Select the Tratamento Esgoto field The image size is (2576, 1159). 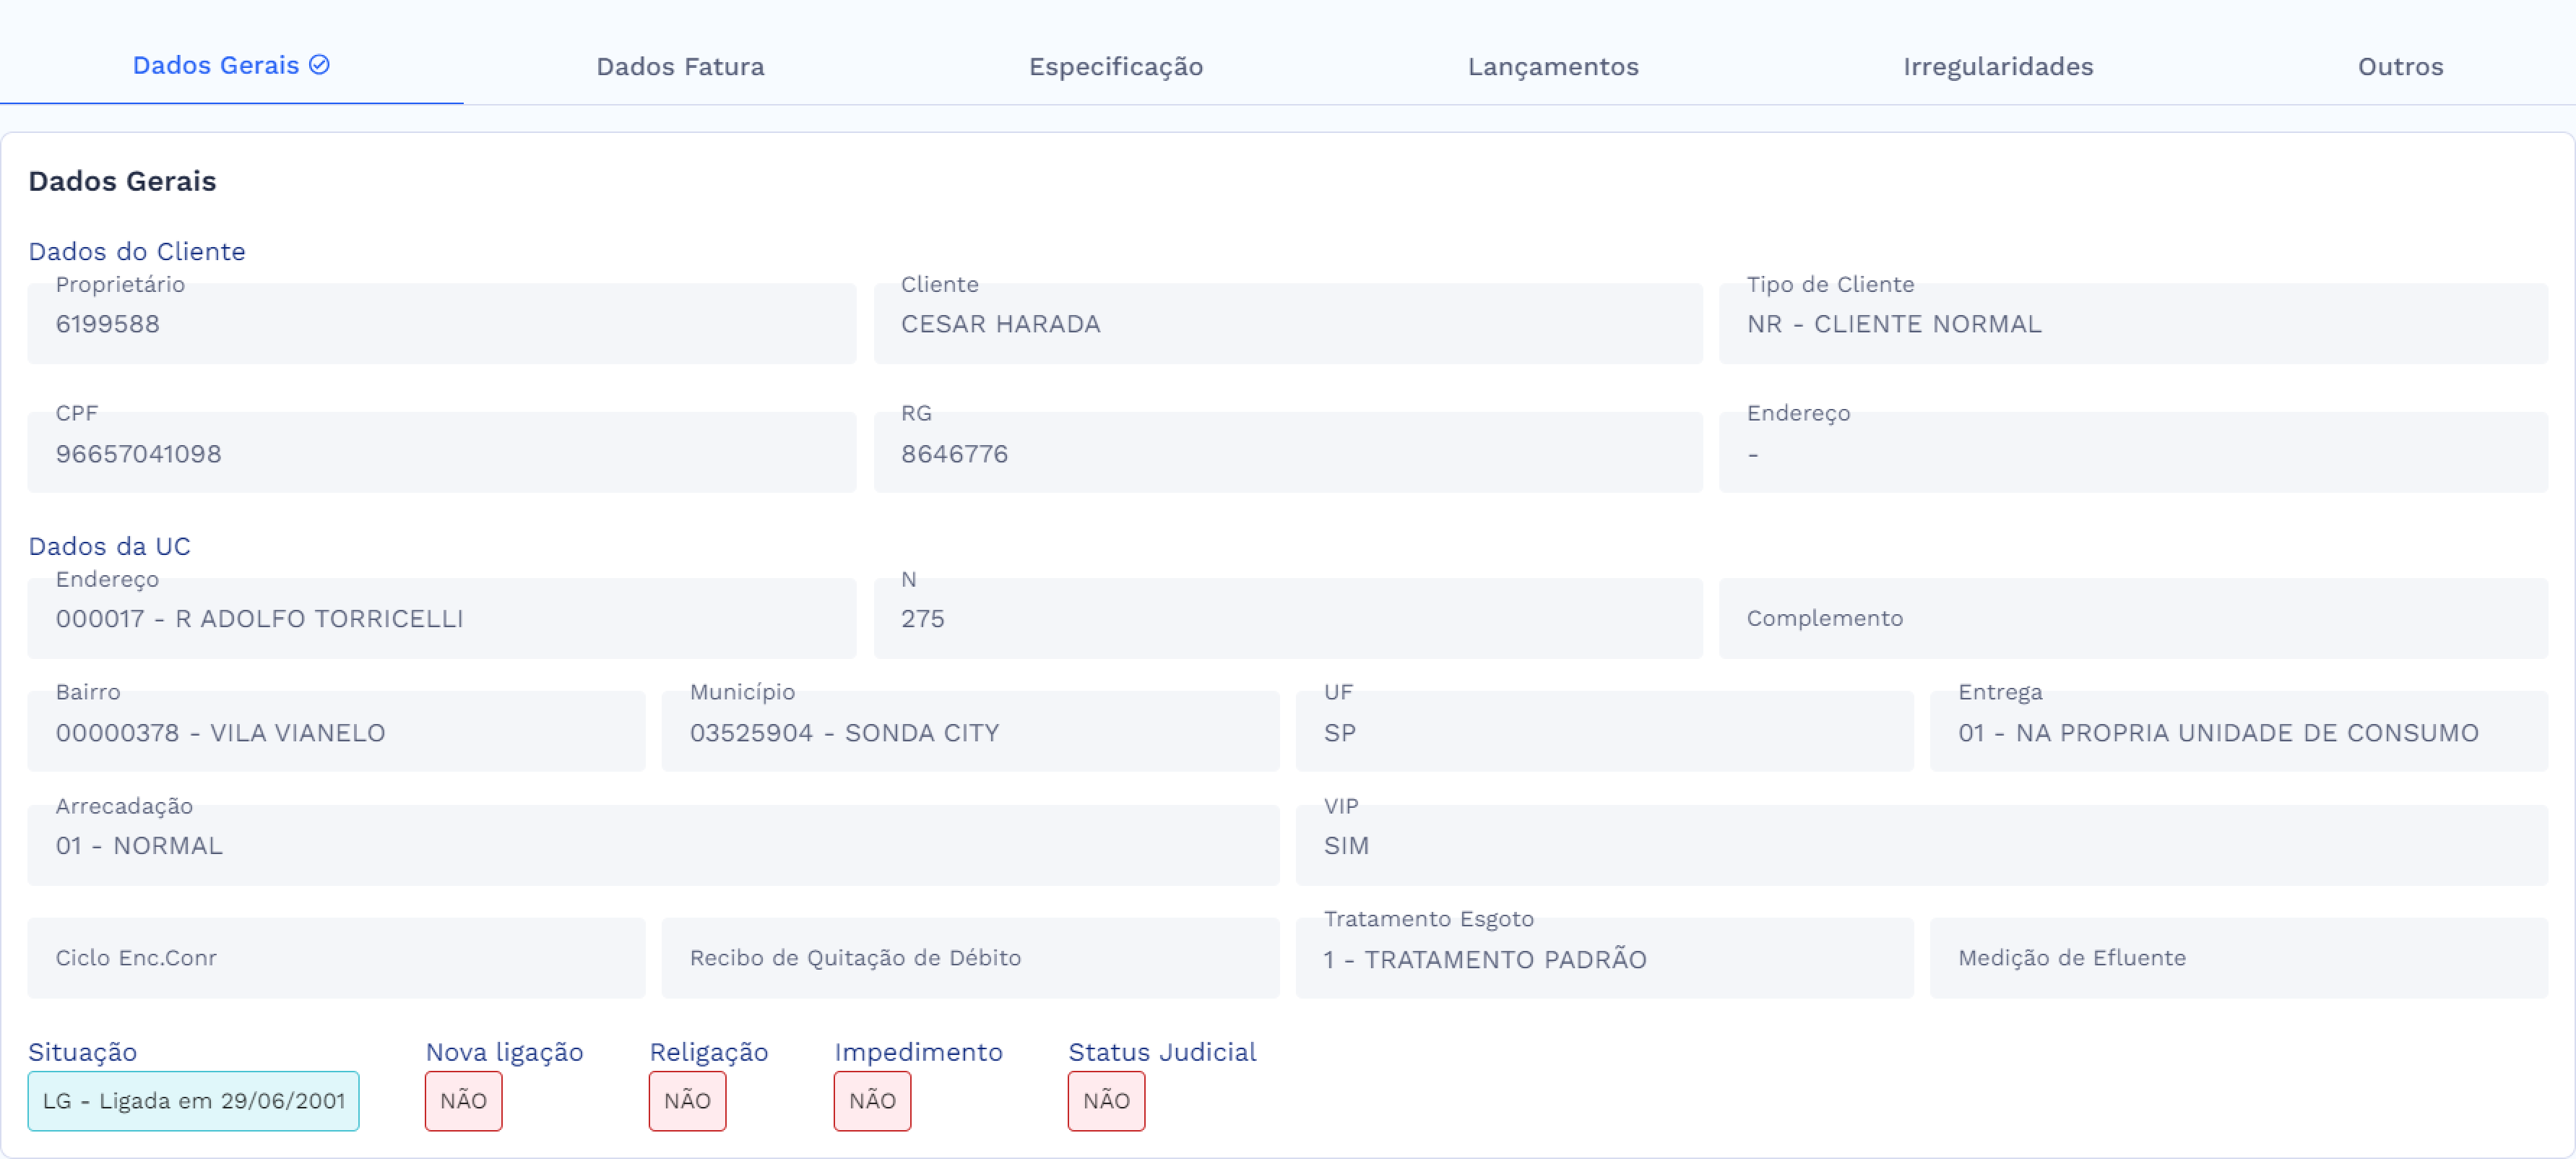point(1604,959)
